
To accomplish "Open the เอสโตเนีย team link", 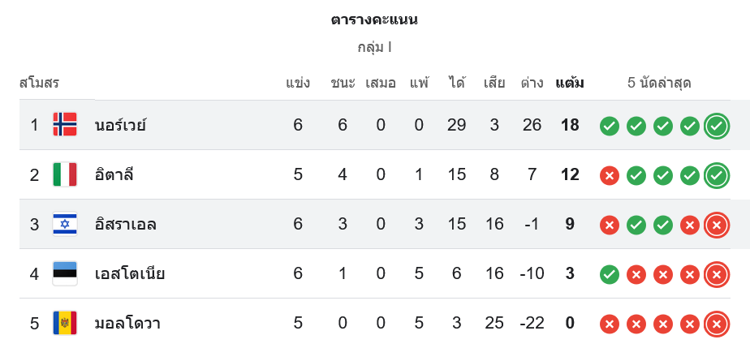I will click(x=130, y=274).
